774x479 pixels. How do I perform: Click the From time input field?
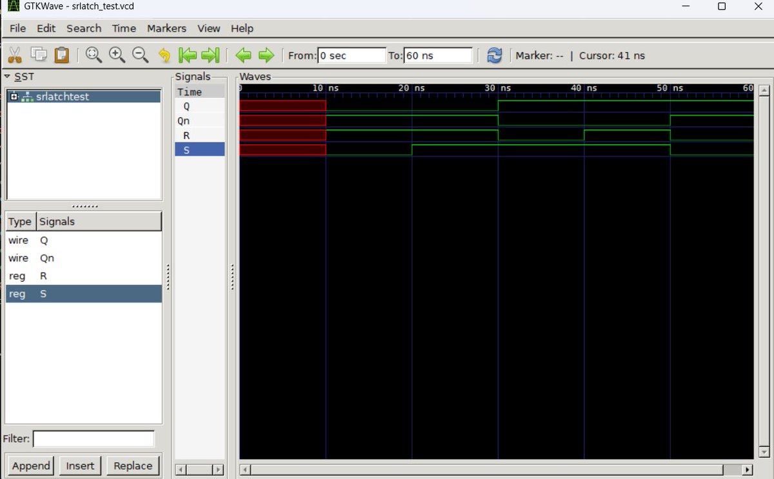(x=352, y=55)
